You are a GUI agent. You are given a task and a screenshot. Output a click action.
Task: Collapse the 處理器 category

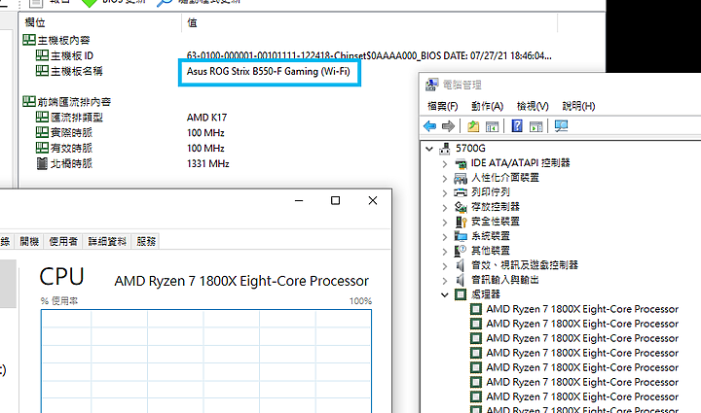click(444, 294)
